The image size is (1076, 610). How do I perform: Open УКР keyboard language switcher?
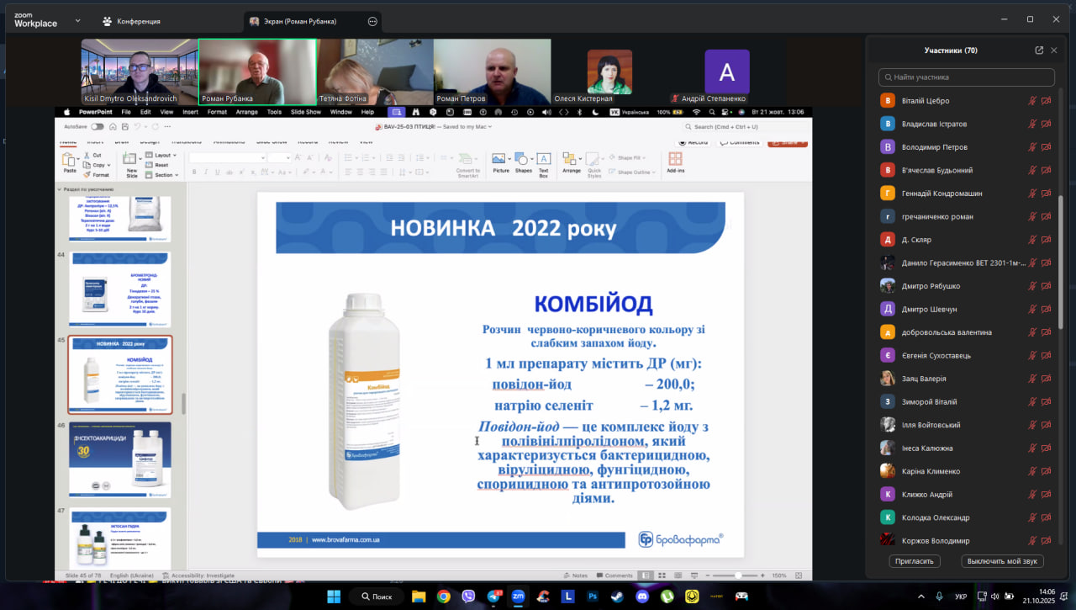(x=961, y=597)
